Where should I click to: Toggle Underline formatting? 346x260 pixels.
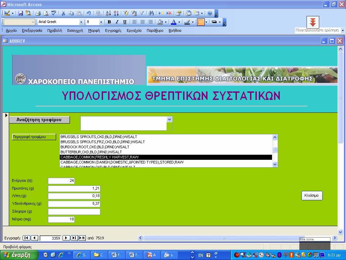[x=125, y=22]
